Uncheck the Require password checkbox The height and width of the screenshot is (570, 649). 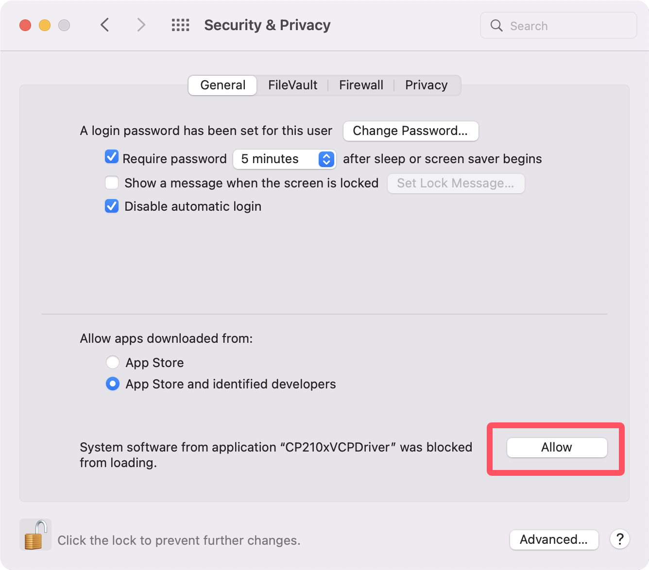[112, 157]
